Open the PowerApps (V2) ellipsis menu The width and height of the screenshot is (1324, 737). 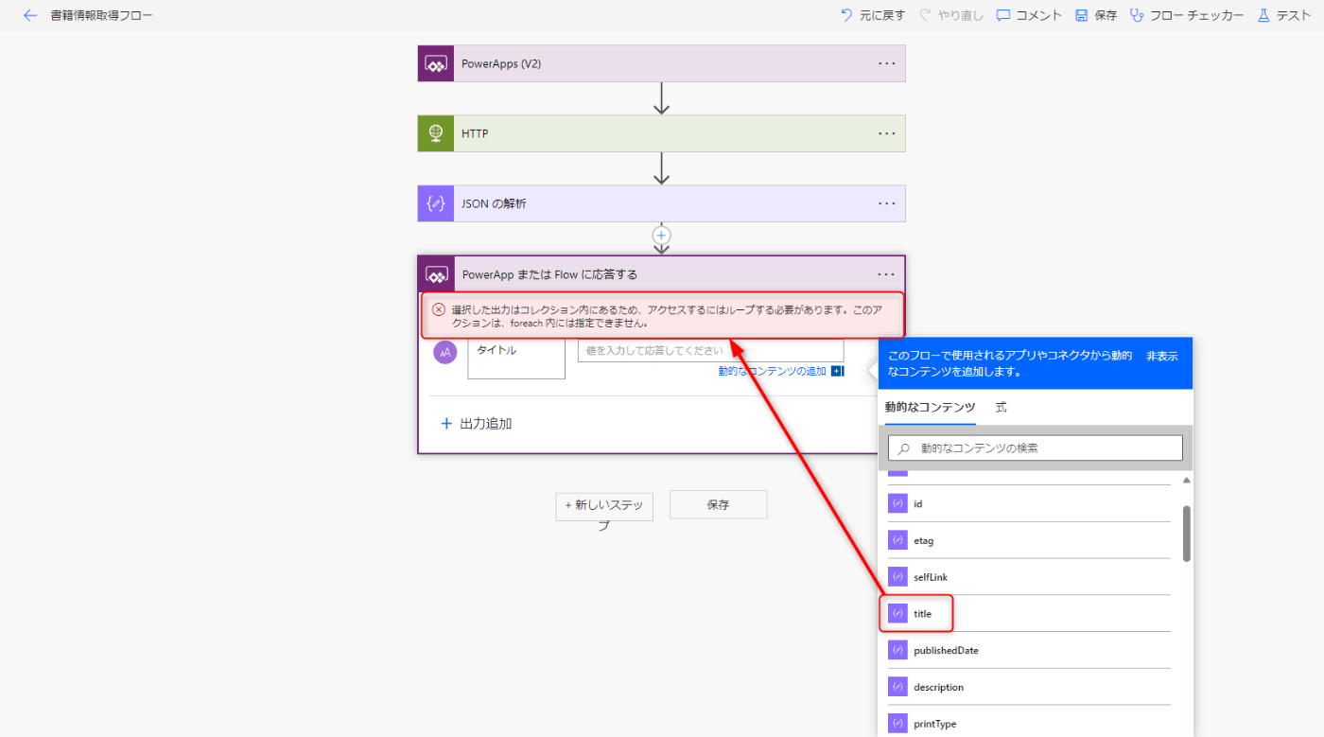(886, 63)
